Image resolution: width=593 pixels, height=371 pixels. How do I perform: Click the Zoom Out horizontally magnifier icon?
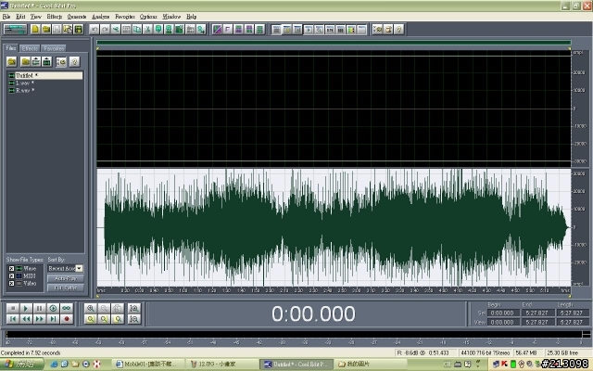[104, 308]
